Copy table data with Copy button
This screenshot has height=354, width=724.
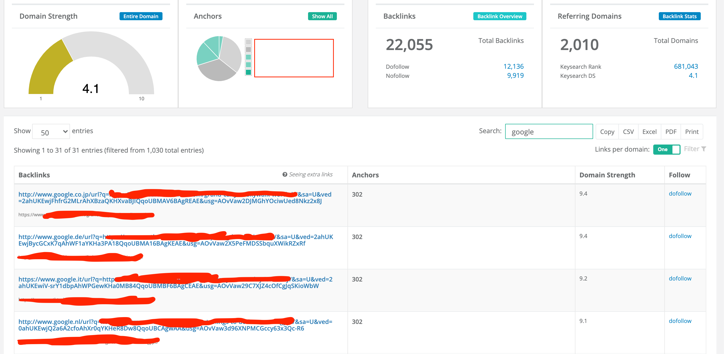pos(607,131)
